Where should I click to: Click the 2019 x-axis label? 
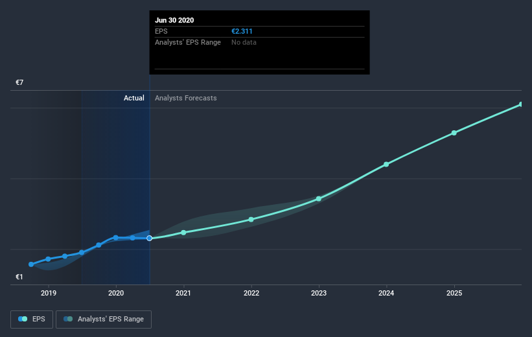[49, 293]
